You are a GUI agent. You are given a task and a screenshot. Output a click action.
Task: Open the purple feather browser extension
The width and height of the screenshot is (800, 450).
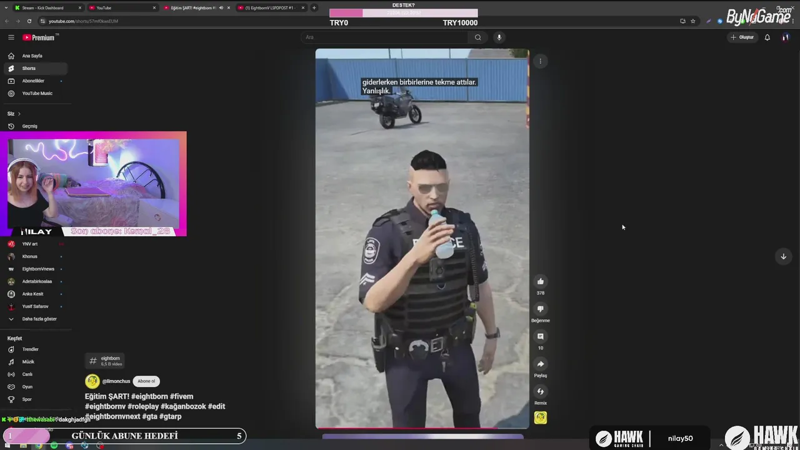[x=709, y=21]
